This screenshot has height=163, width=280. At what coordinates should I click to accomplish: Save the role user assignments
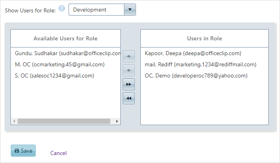tap(23, 151)
